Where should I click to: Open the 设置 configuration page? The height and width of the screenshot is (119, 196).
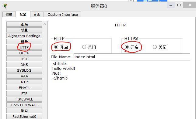[x=24, y=30]
